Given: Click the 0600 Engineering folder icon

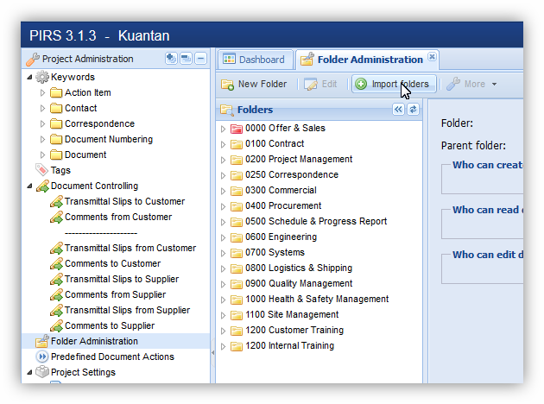Looking at the screenshot, I should tap(237, 237).
